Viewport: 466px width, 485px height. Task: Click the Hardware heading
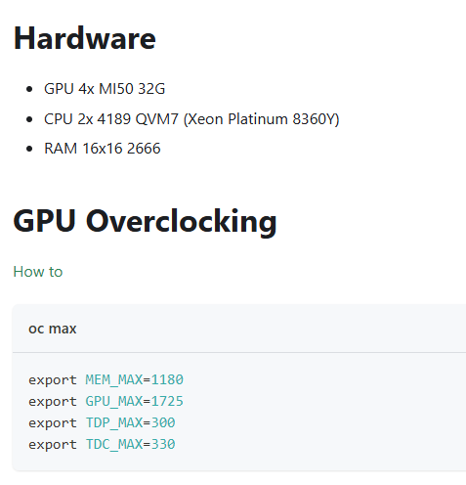click(x=85, y=38)
